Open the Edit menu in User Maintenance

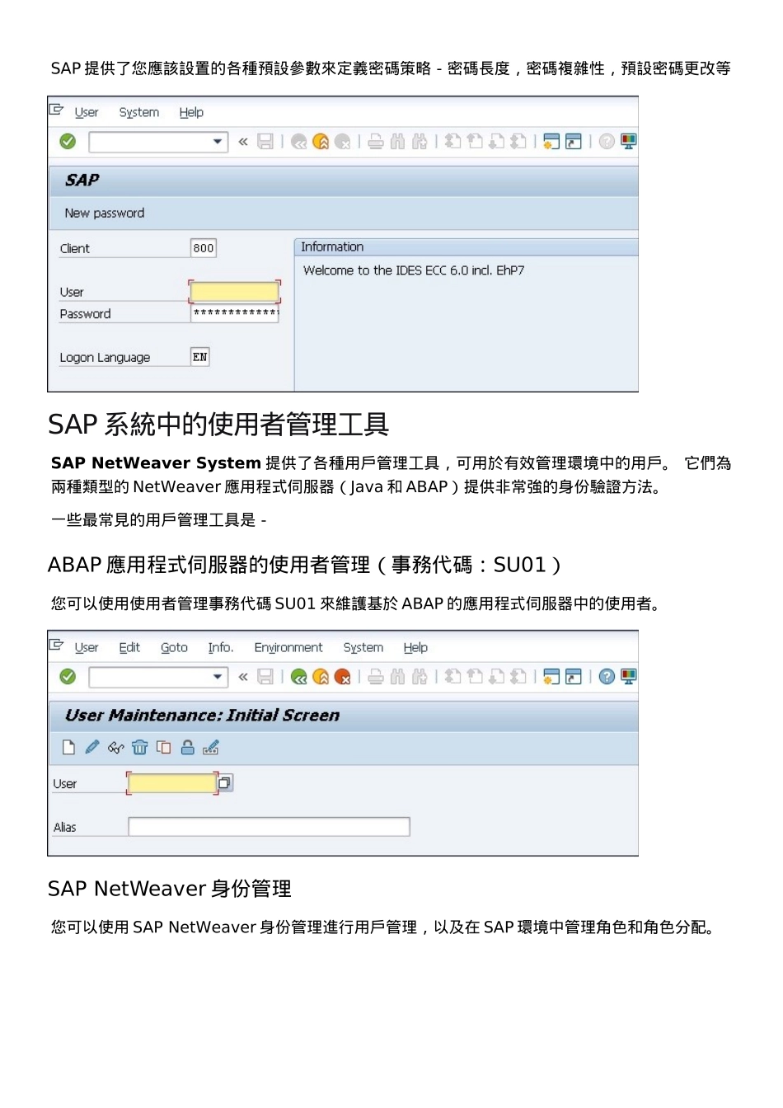tap(129, 647)
